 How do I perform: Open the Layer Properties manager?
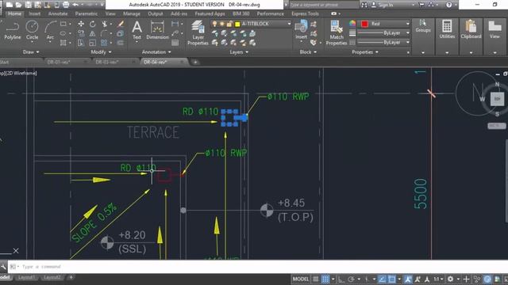[x=198, y=32]
